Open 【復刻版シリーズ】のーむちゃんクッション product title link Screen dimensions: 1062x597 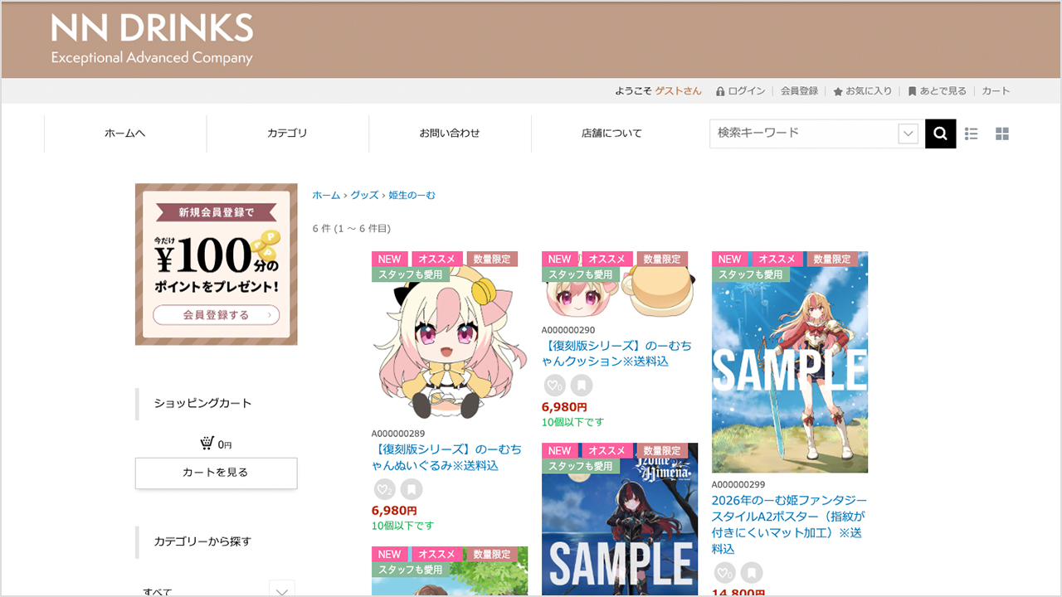pos(616,353)
